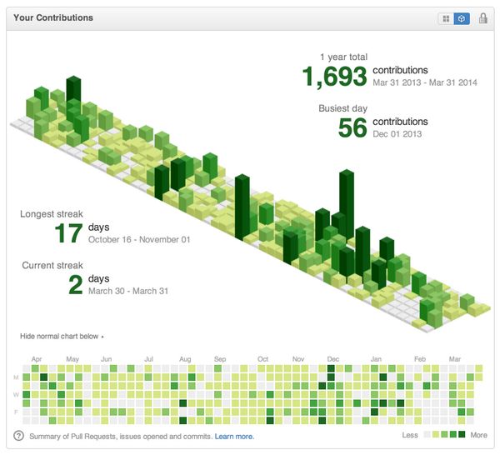
Task: Click the M weekday row label
Action: pyautogui.click(x=17, y=377)
